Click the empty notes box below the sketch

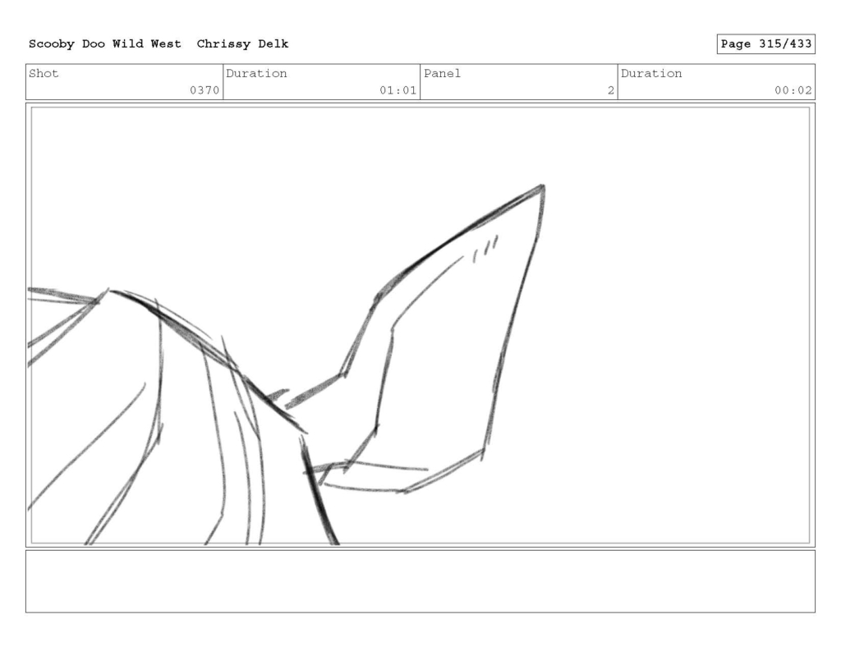click(420, 581)
